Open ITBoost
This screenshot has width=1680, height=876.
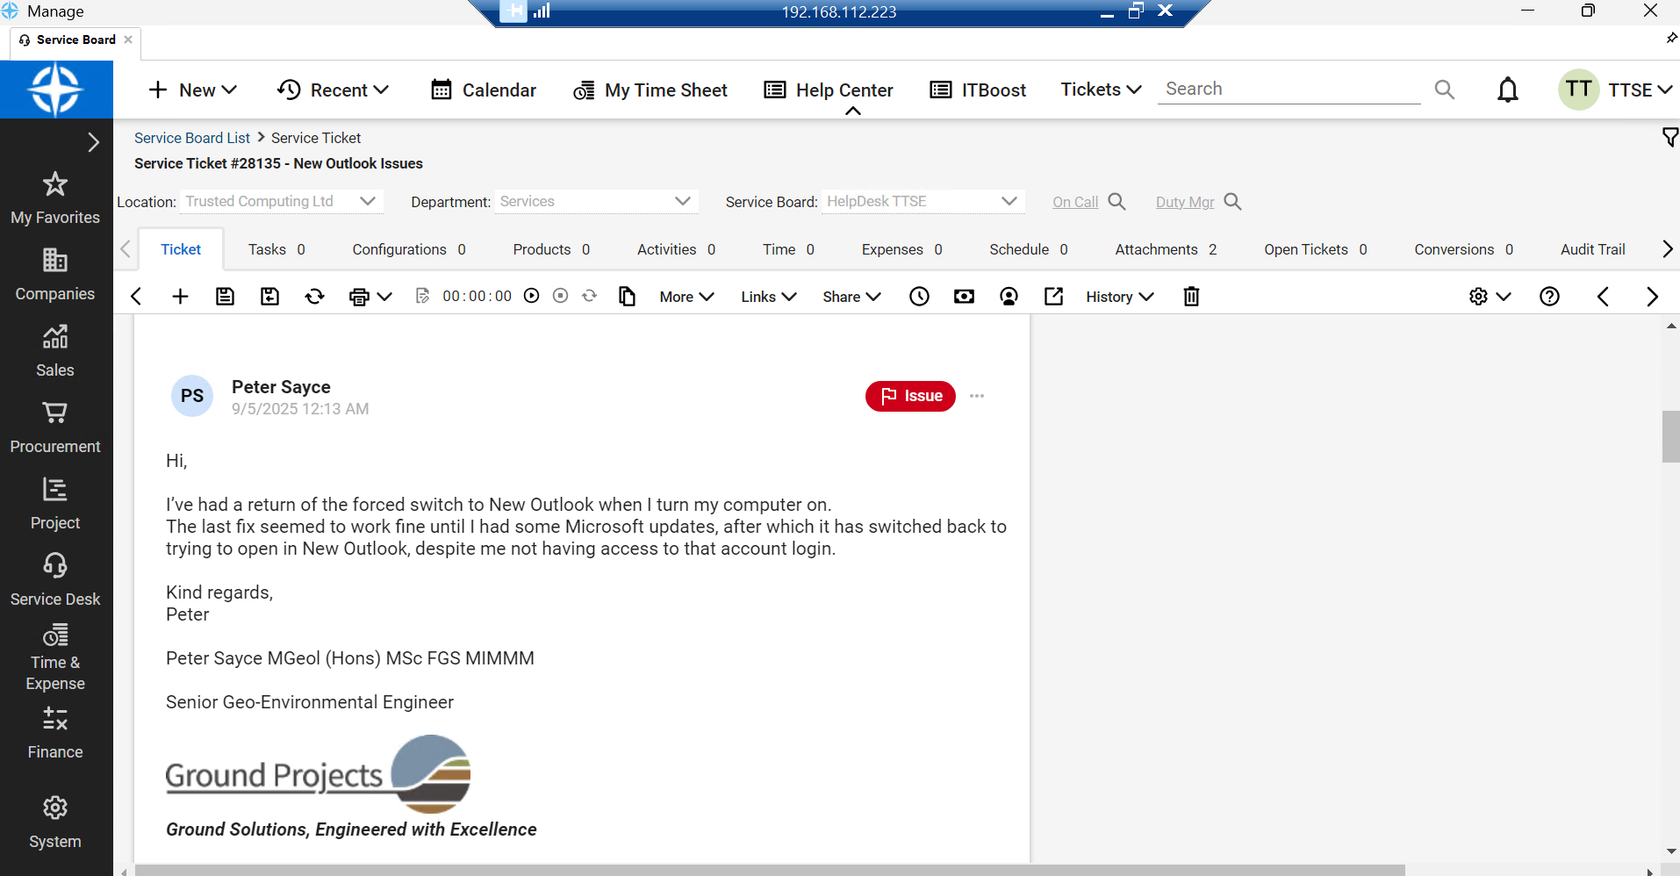pos(978,90)
